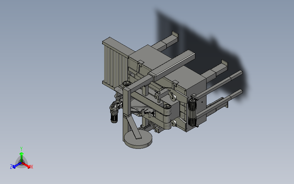Select the gear motor hanging below the frame

[x=115, y=112]
